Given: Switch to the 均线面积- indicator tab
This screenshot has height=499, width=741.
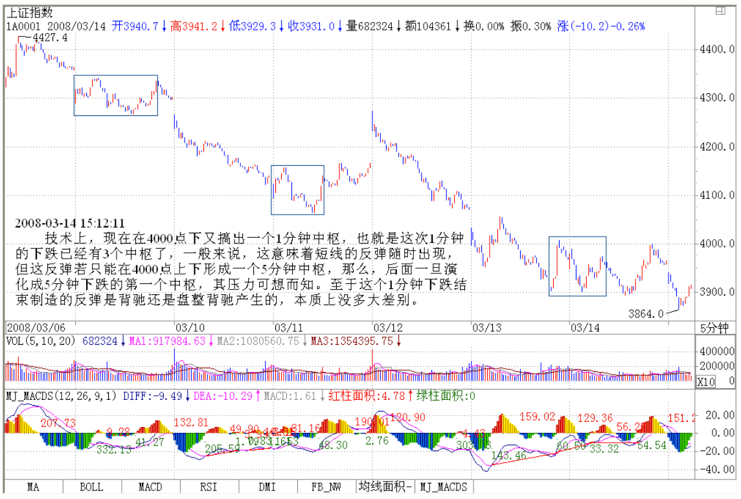Looking at the screenshot, I should (x=385, y=486).
